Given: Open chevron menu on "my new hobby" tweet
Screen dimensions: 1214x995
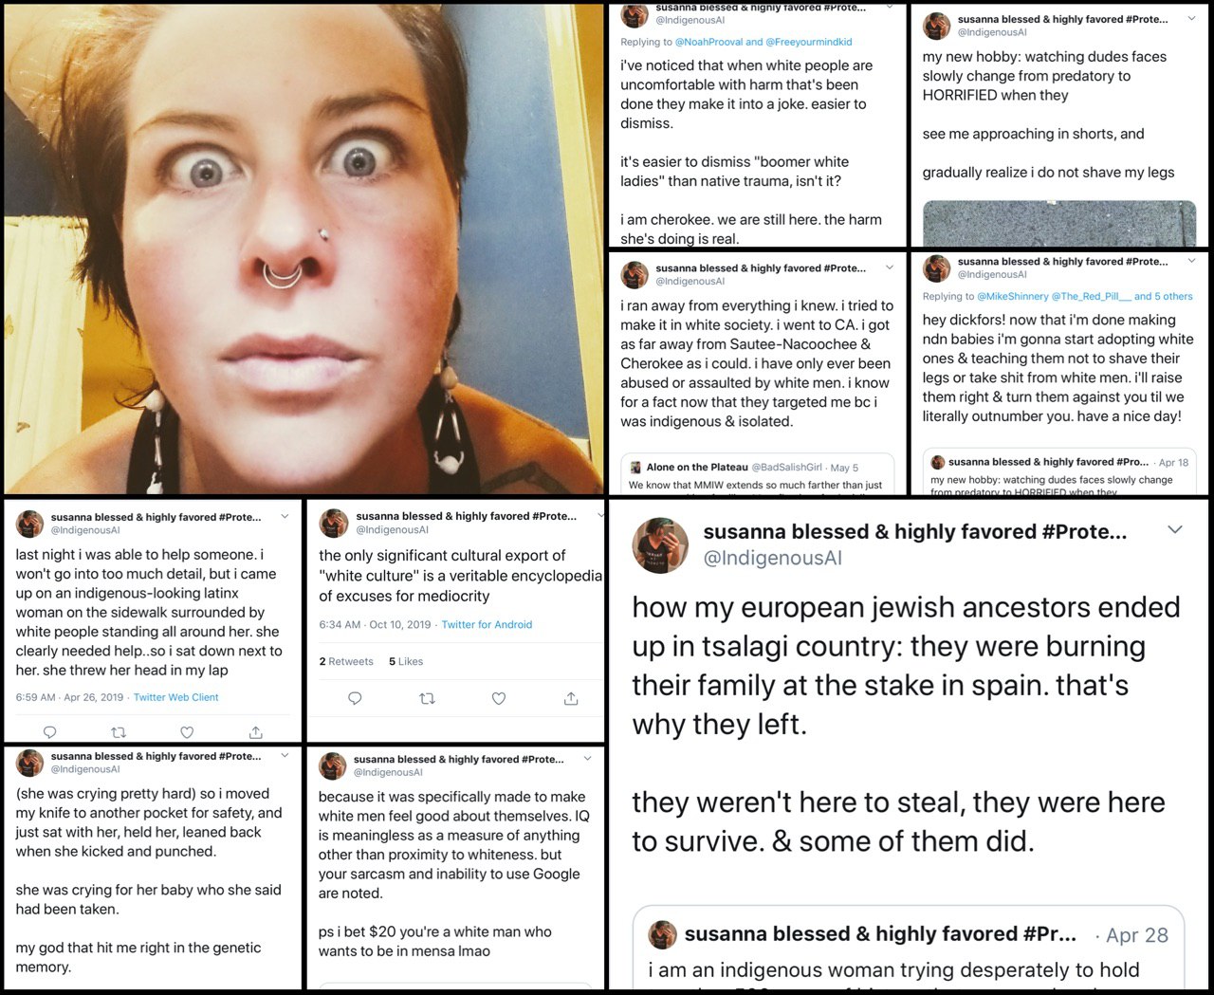Looking at the screenshot, I should click(1192, 18).
